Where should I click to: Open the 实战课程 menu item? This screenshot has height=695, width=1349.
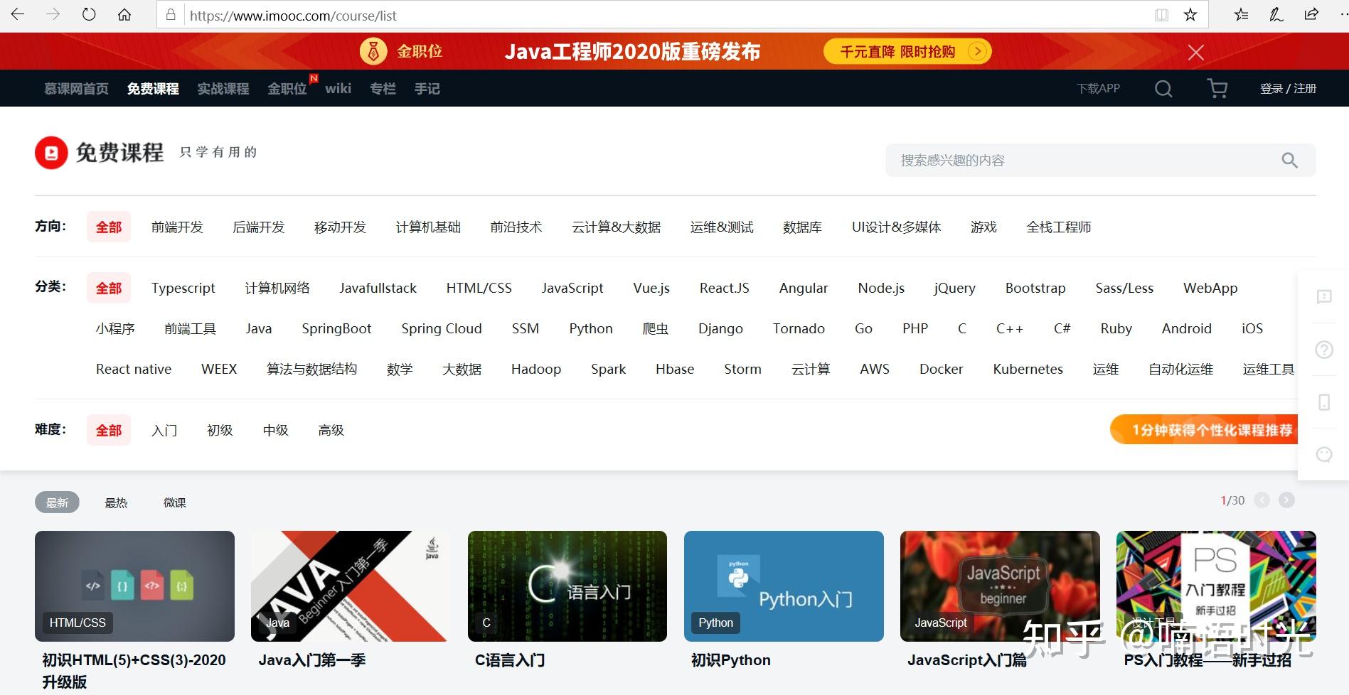(x=223, y=88)
